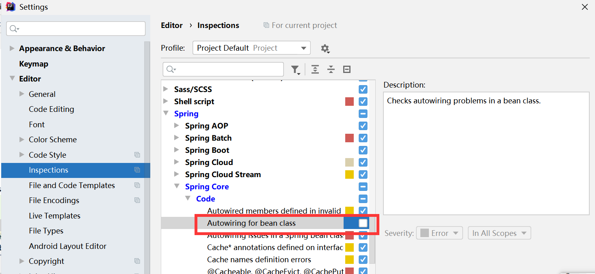Click the project-level icon beside File Encodings
Image resolution: width=595 pixels, height=274 pixels.
point(137,200)
